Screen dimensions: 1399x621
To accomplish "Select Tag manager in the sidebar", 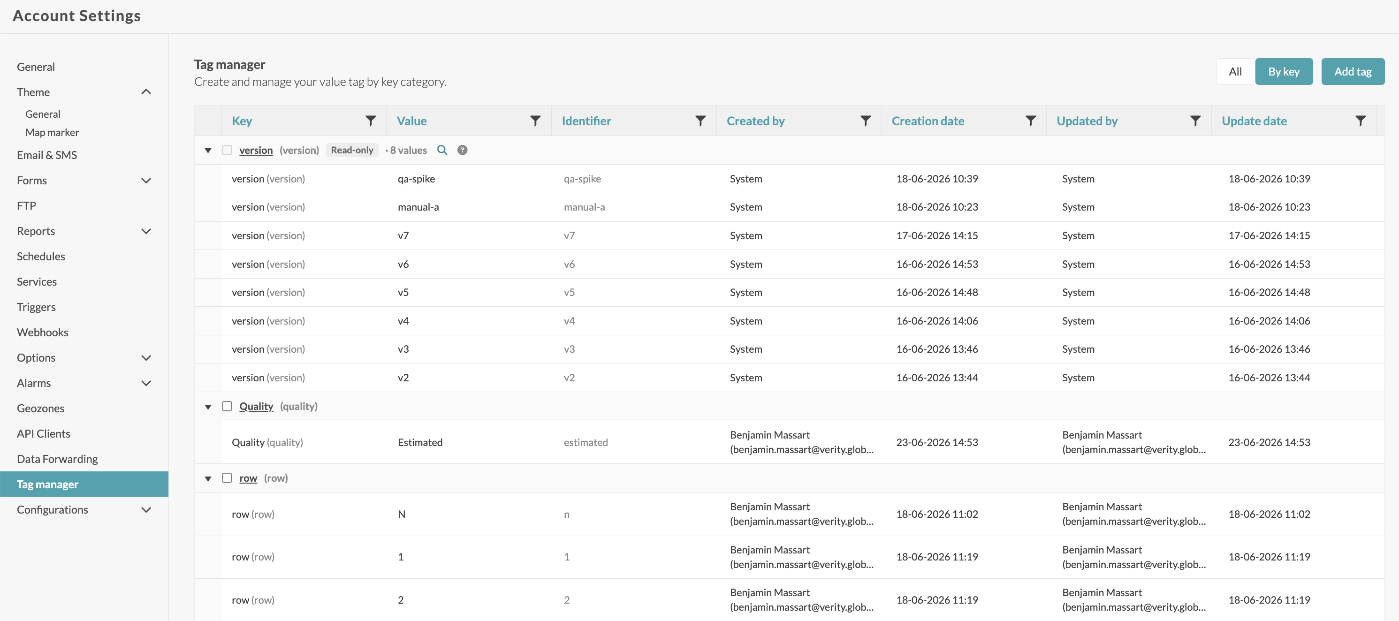I will 84,484.
